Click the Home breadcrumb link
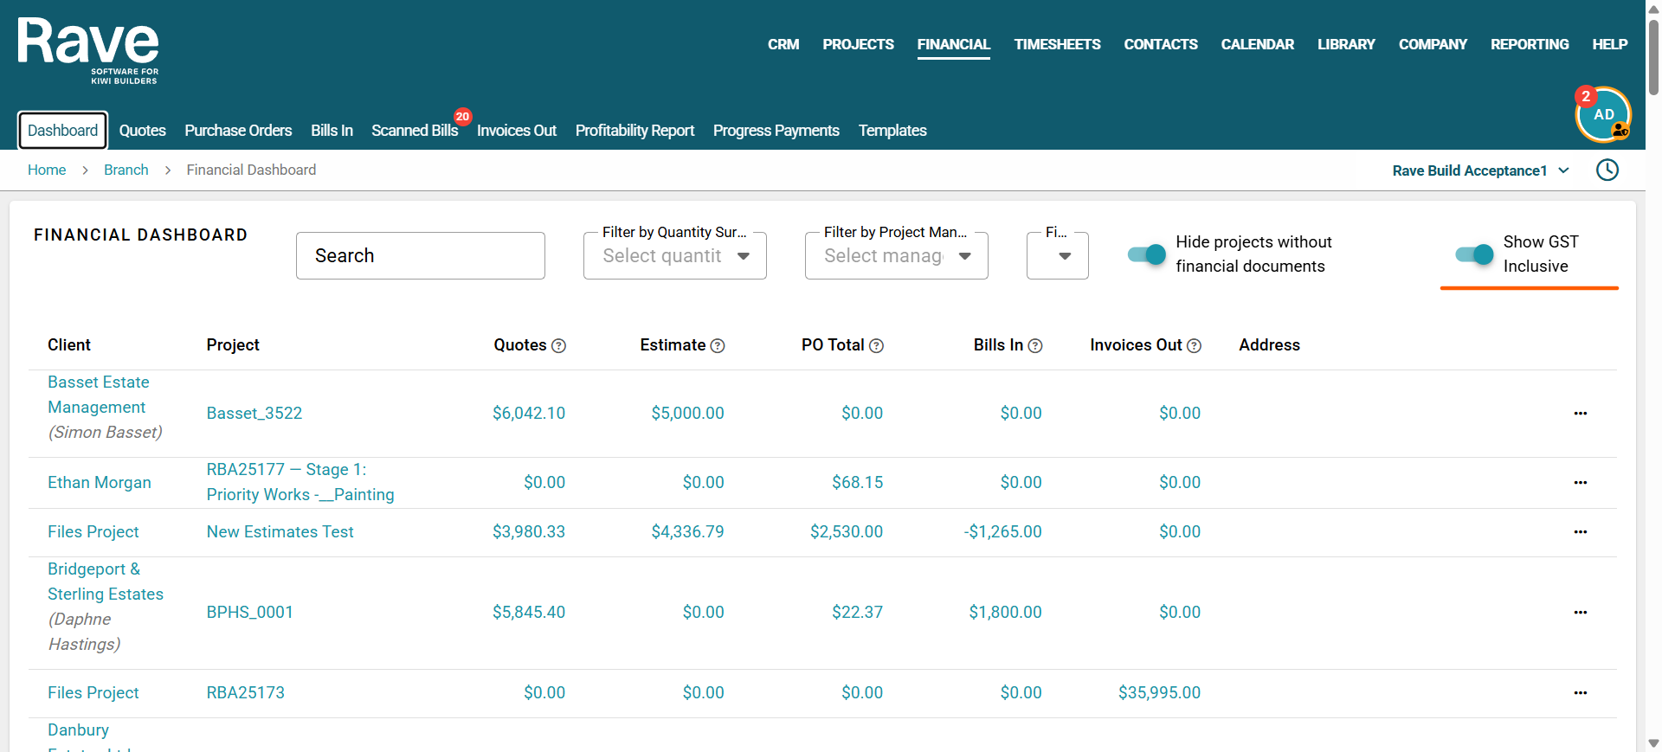Viewport: 1662px width, 752px height. [x=47, y=170]
